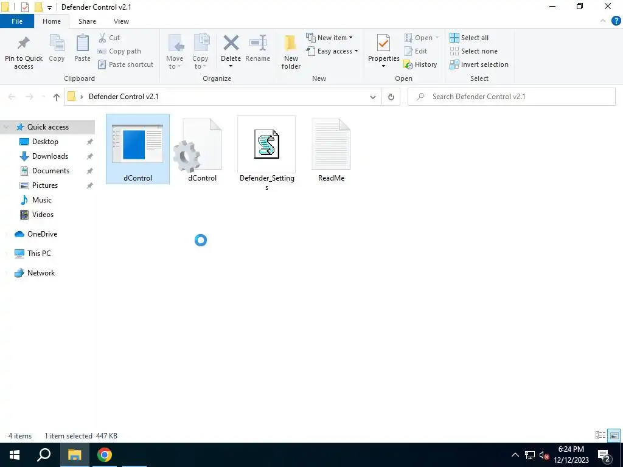623x467 pixels.
Task: Click Edit in the Open group
Action: tap(416, 51)
